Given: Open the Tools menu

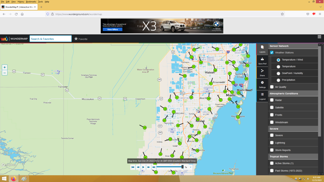Looking at the screenshot, I should coord(40,2).
